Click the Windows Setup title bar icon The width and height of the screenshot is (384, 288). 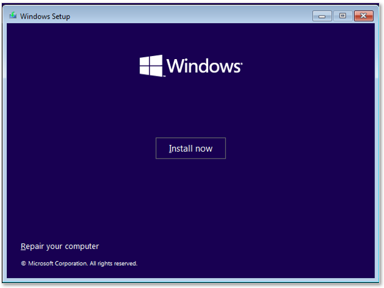pos(12,16)
